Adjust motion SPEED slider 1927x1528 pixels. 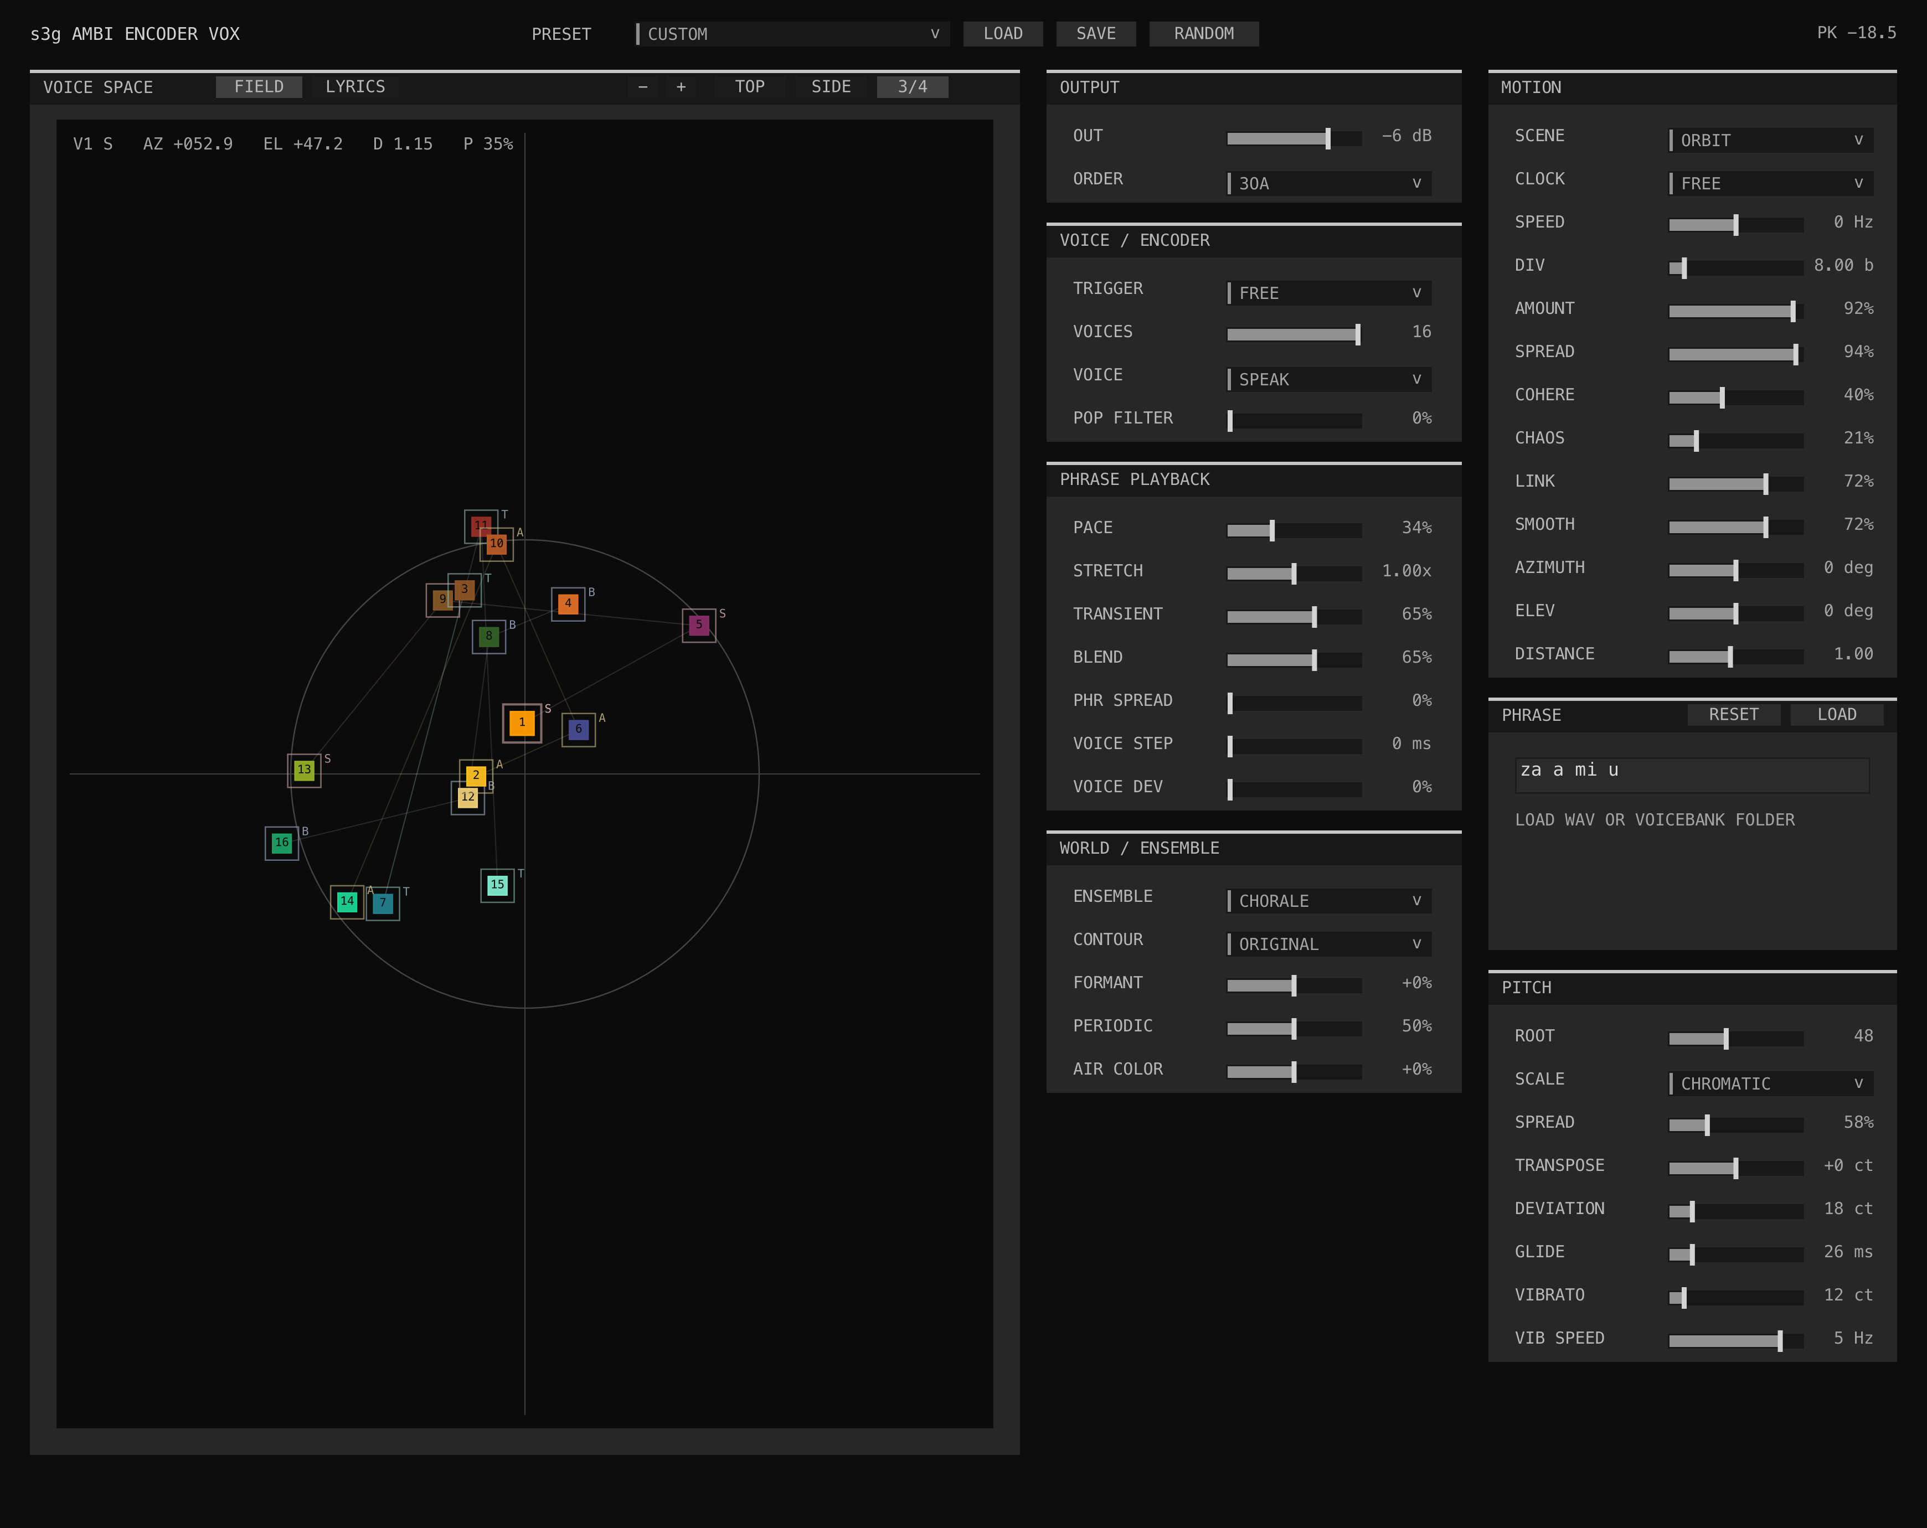(x=1736, y=225)
